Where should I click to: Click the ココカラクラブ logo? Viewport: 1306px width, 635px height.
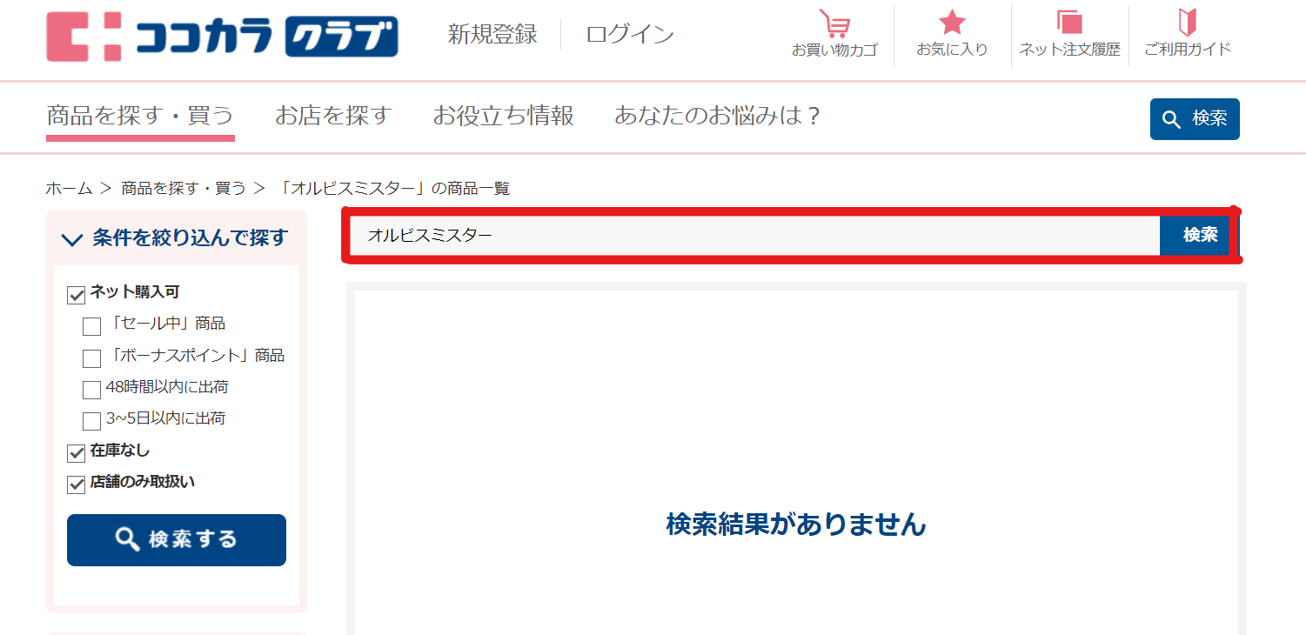[x=222, y=37]
